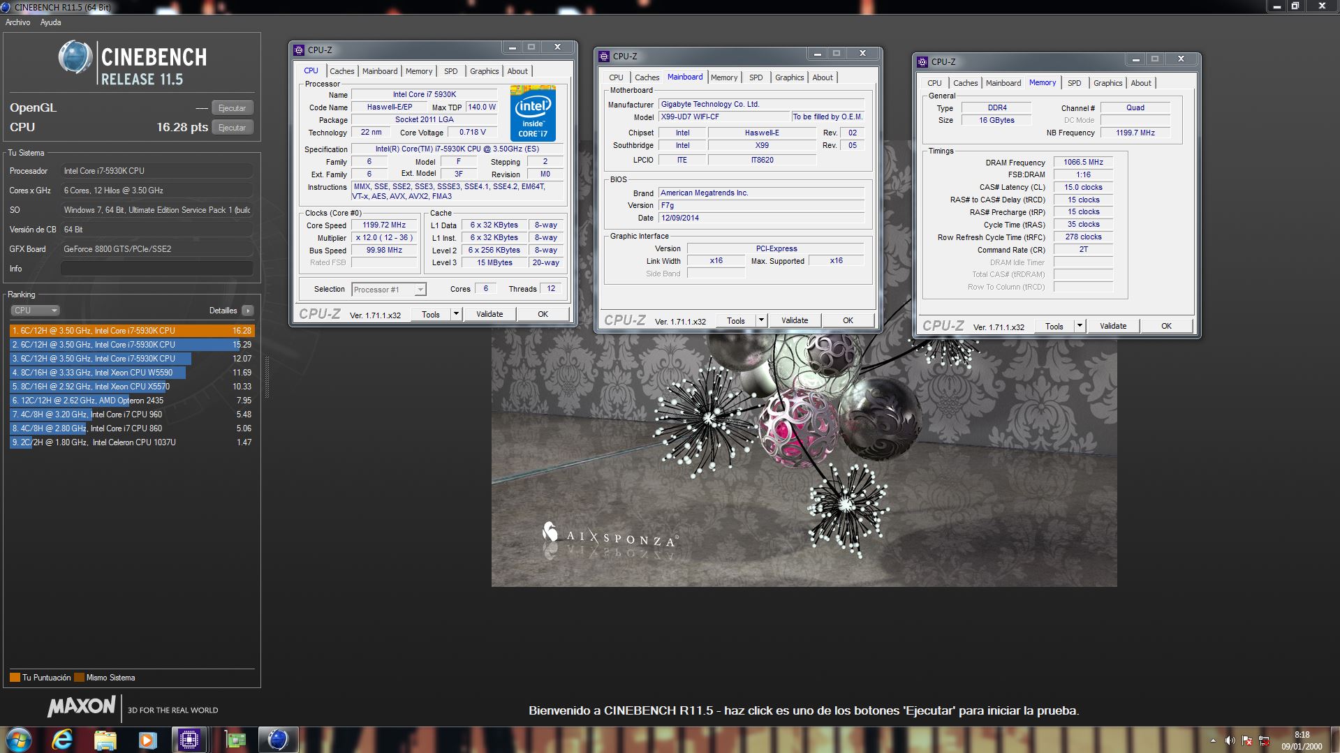Screen dimensions: 1340x753
Task: Open Tools dropdown arrow in the CPU tab window
Action: (456, 314)
